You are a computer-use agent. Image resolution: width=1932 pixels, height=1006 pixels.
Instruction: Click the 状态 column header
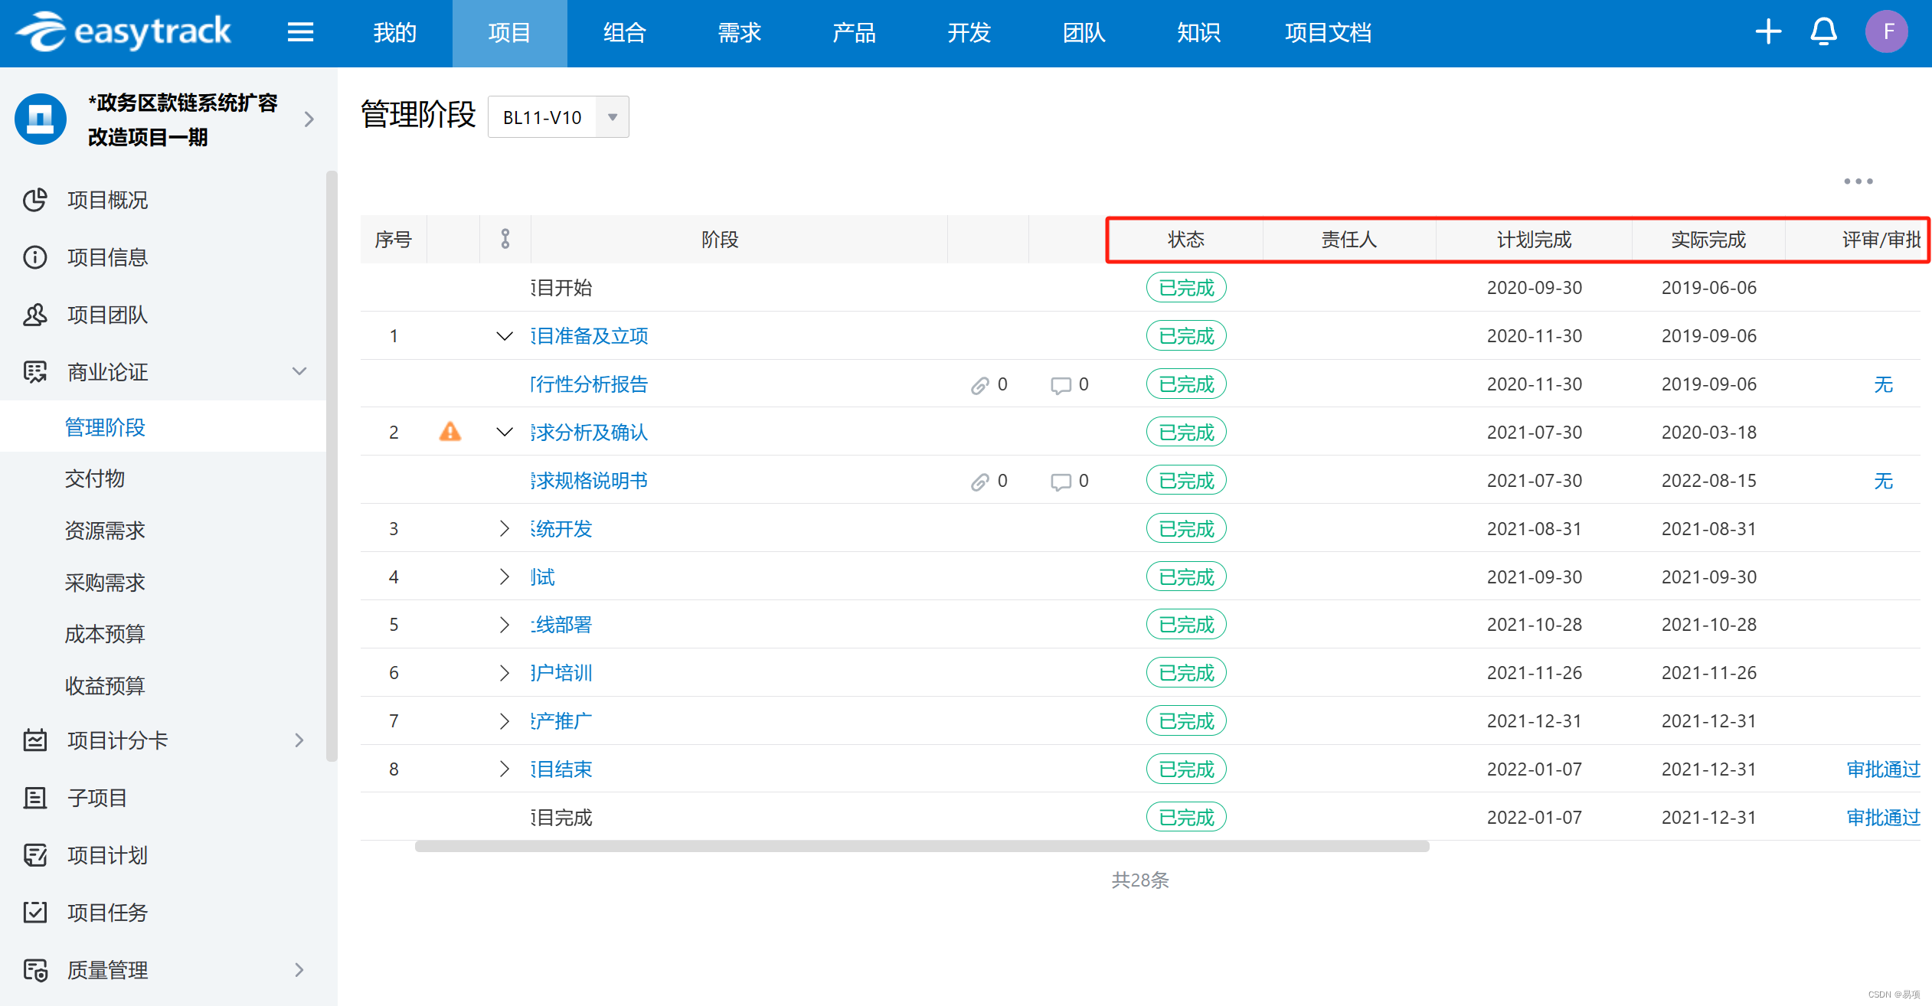tap(1185, 240)
